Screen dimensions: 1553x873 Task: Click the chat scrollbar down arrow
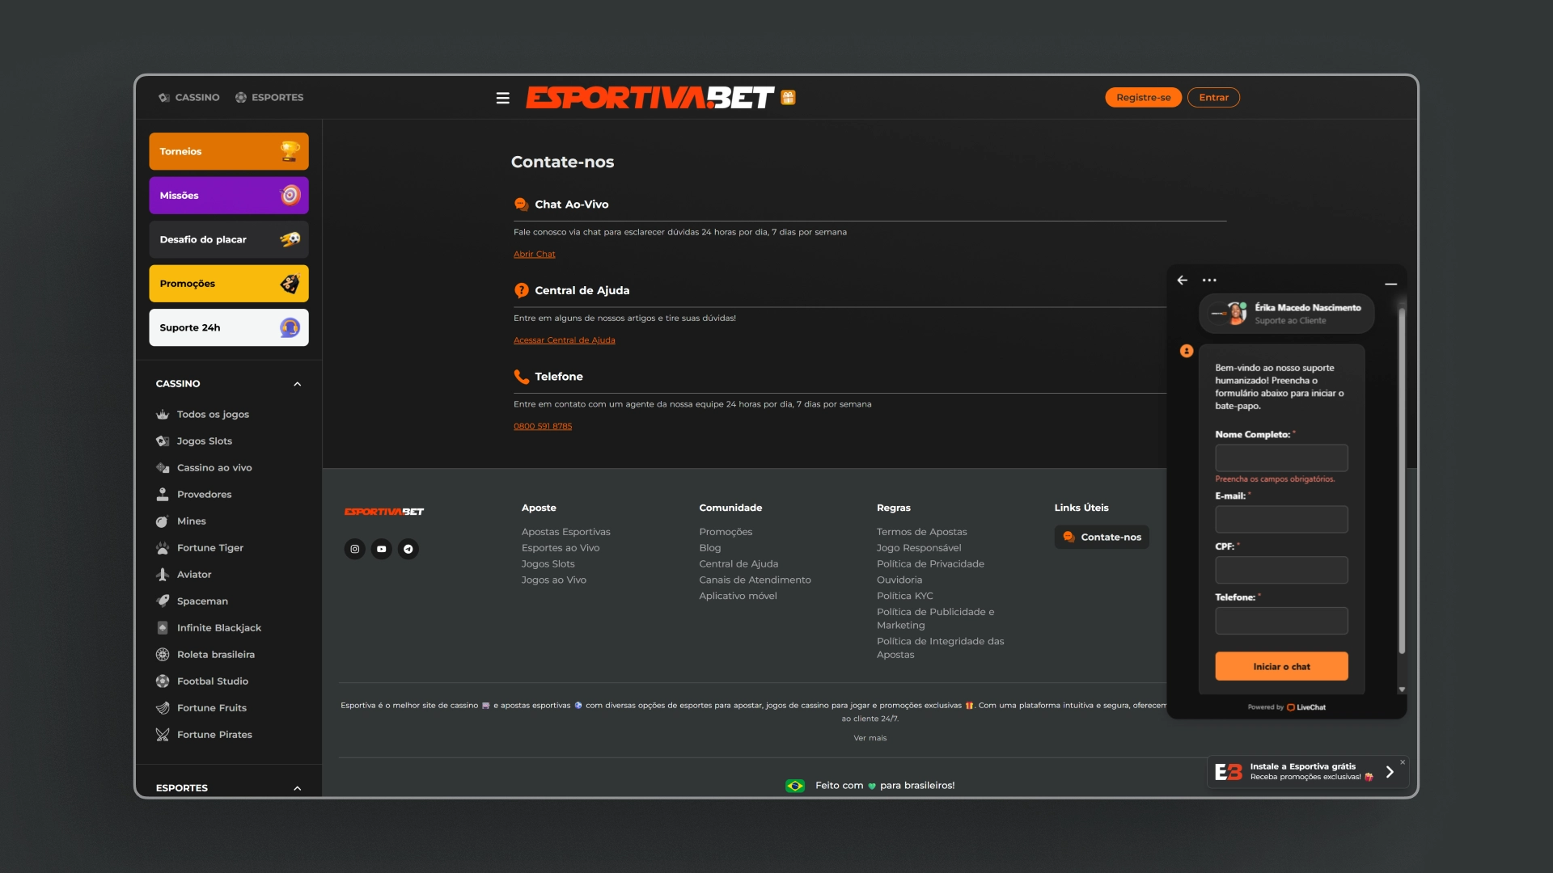tap(1402, 690)
